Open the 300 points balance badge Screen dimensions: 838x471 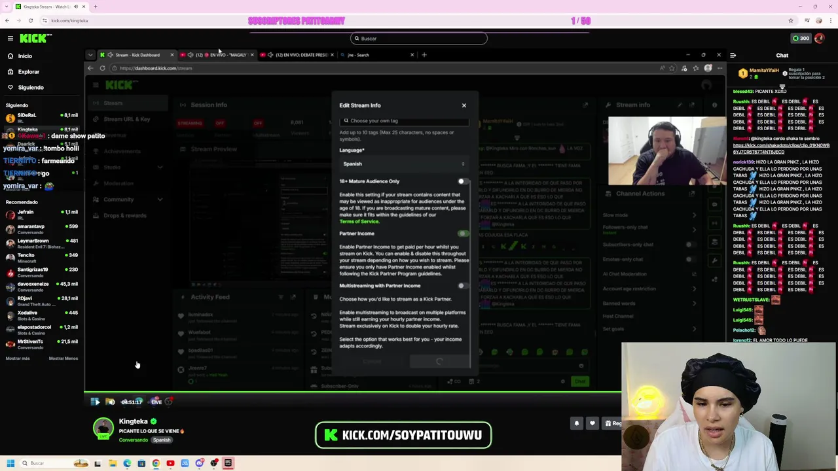[801, 39]
